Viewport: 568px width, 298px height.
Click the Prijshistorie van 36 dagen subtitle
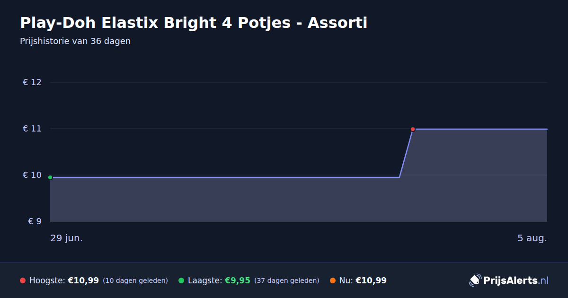click(x=75, y=41)
